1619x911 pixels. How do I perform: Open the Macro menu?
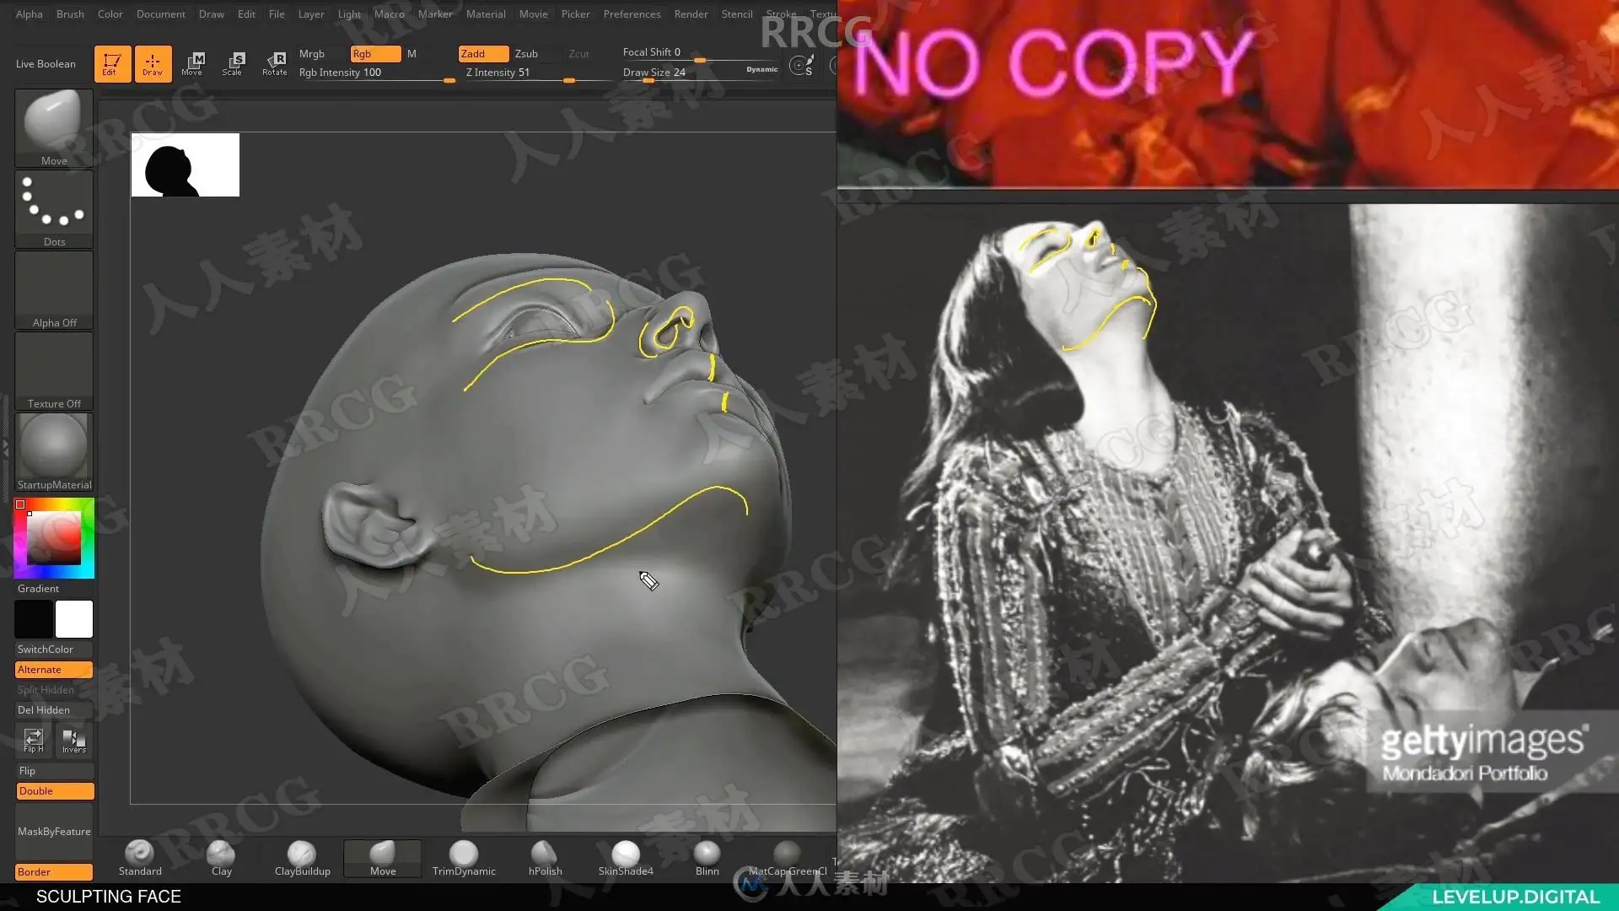[x=390, y=14]
